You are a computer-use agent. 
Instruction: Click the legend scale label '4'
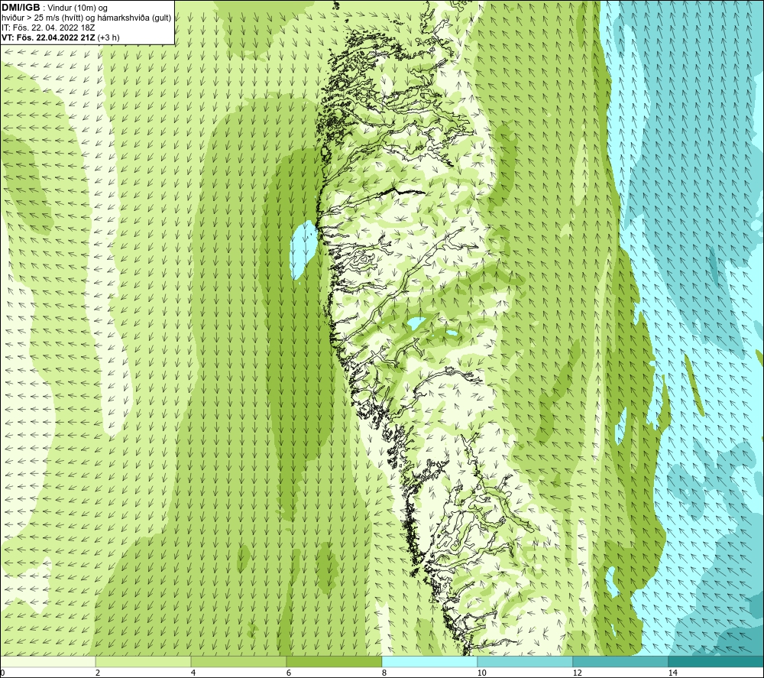pos(193,673)
